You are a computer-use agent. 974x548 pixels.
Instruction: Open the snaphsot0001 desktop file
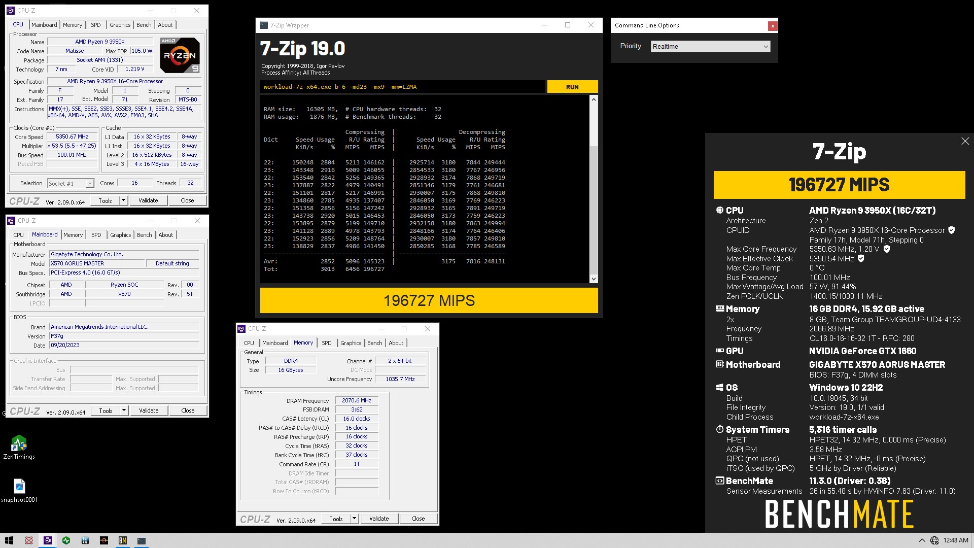pos(19,490)
